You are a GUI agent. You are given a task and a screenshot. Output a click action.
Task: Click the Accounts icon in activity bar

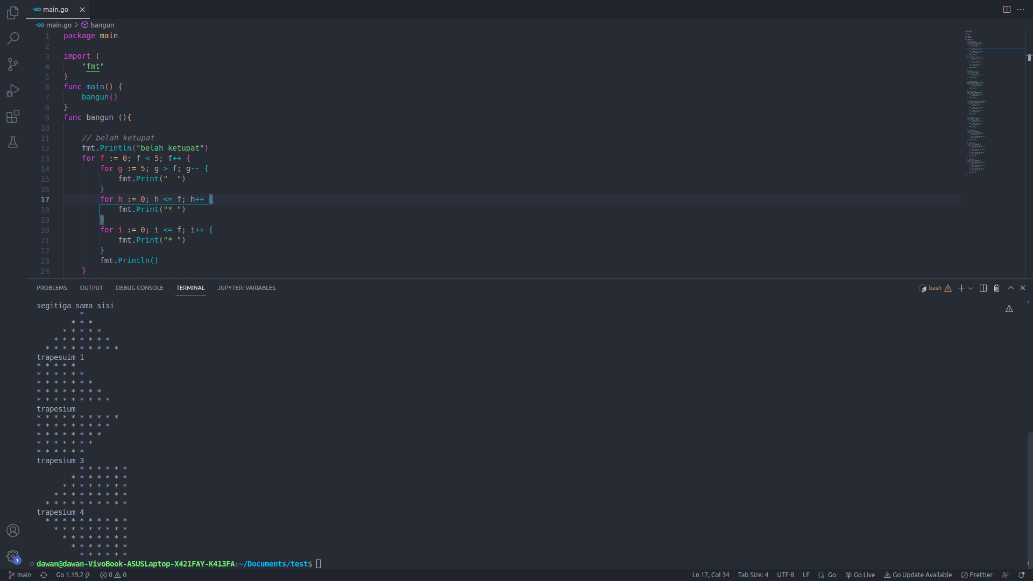click(13, 530)
